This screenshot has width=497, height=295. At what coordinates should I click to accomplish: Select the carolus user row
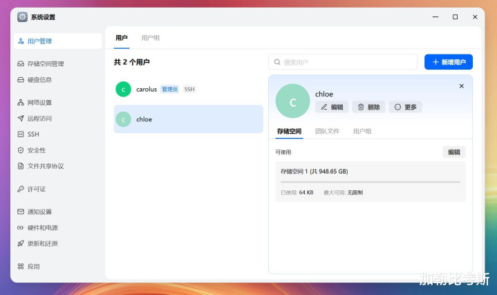(x=188, y=89)
